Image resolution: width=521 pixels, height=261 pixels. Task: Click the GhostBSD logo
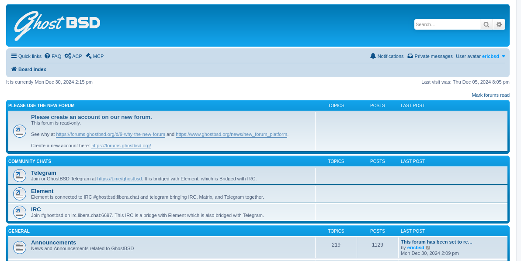coord(57,26)
